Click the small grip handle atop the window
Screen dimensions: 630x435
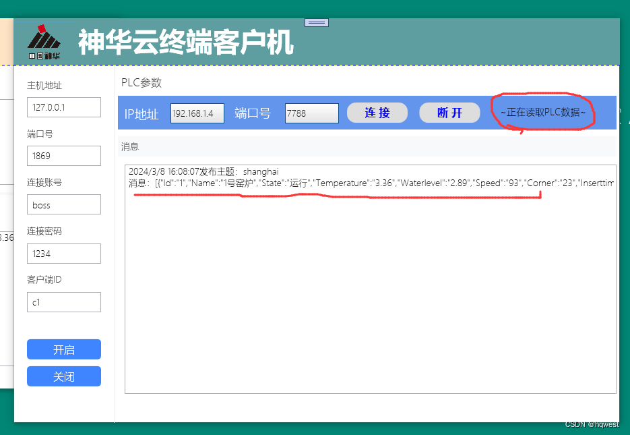pos(317,22)
